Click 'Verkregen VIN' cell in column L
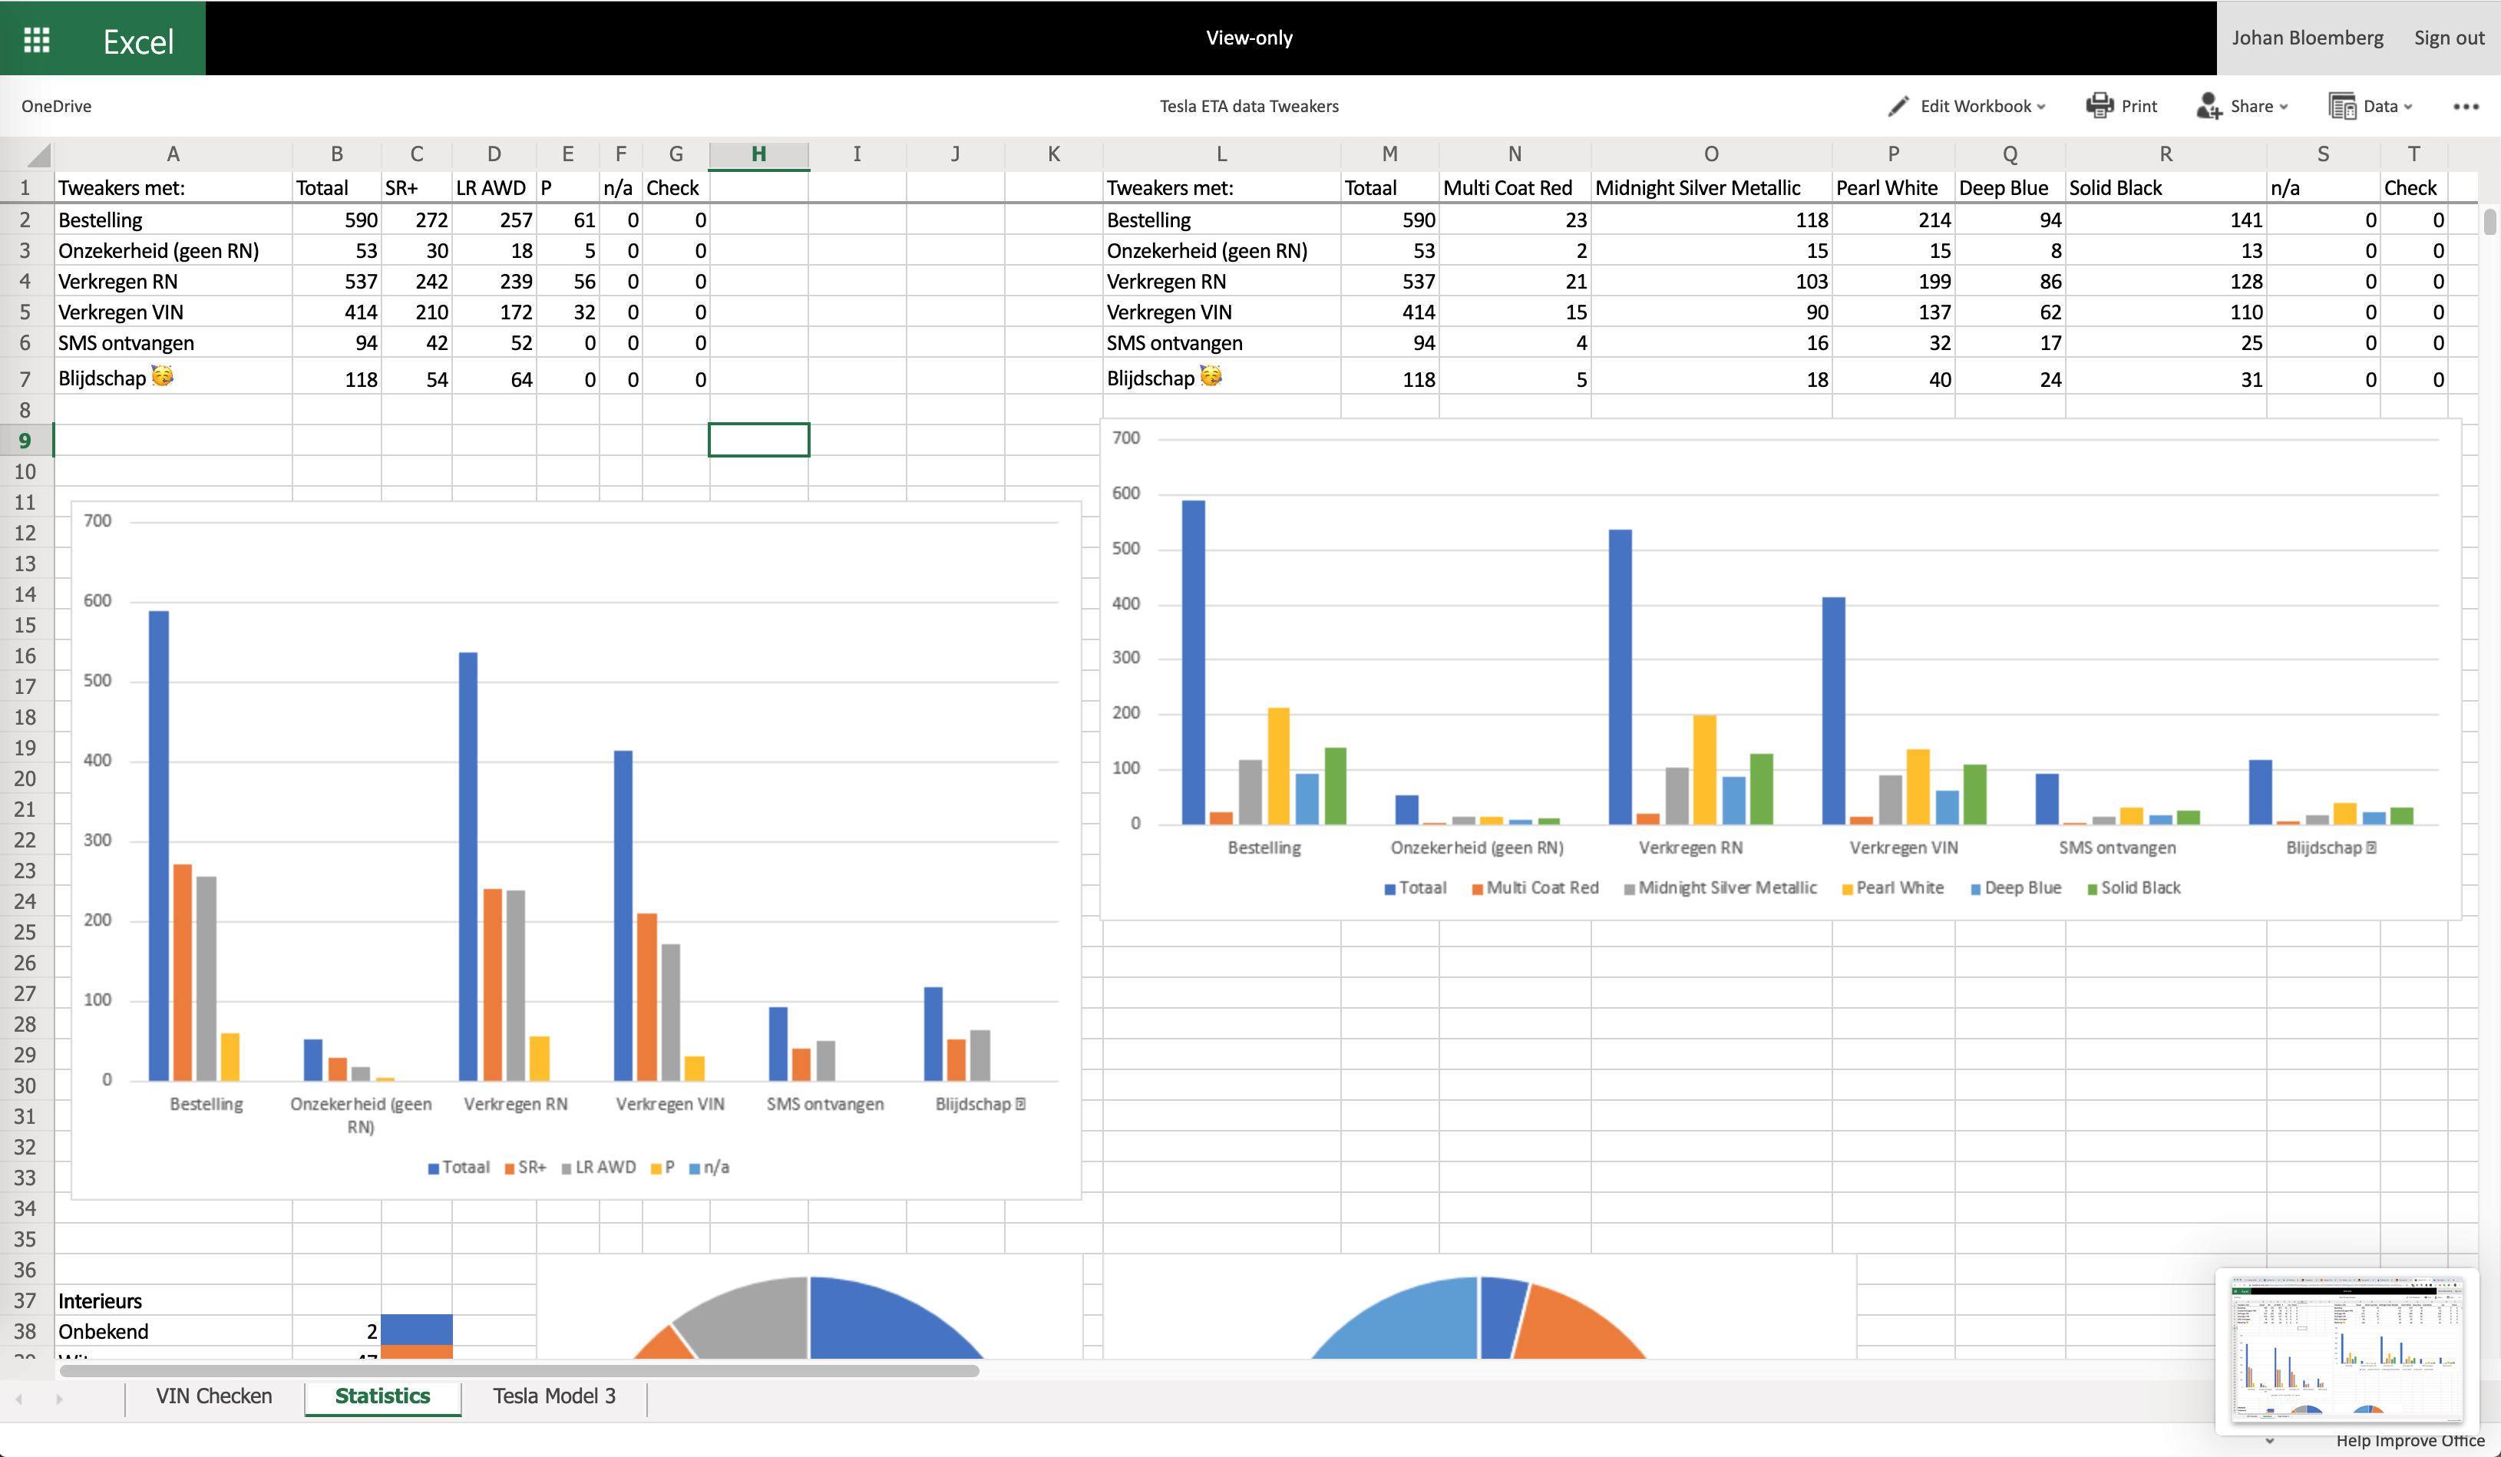The image size is (2501, 1457). (1221, 312)
